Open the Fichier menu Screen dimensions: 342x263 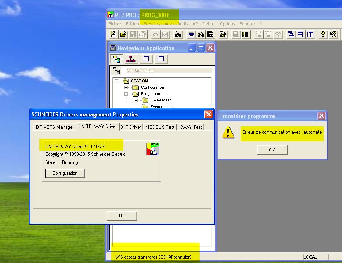(115, 24)
